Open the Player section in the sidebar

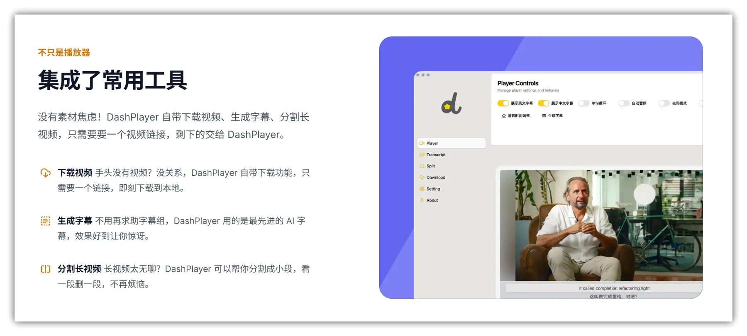(x=452, y=143)
